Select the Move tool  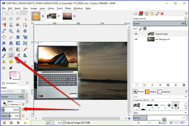point(25,31)
